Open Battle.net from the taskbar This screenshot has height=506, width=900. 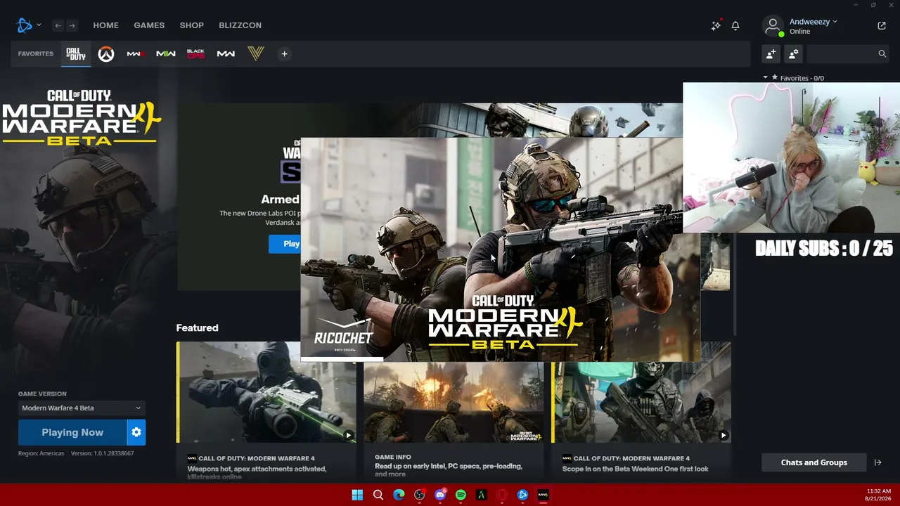click(x=522, y=495)
